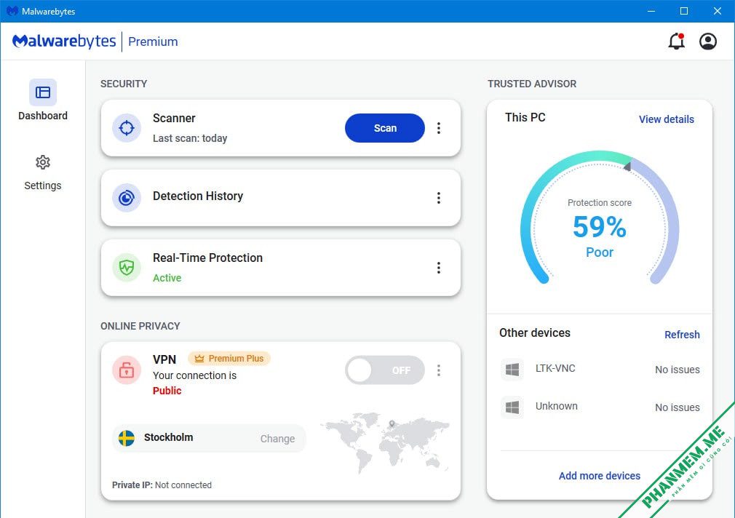This screenshot has width=735, height=518.
Task: Click the Other devices heading
Action: coord(535,332)
